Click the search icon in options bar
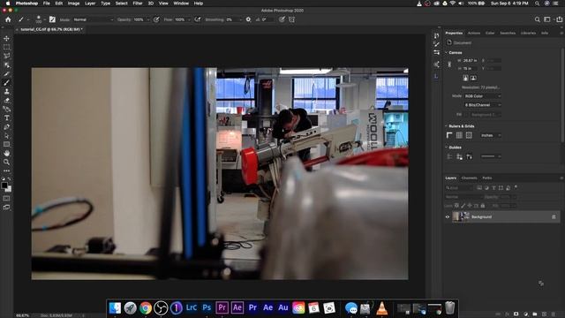Viewport: 565px width, 318px height. pos(538,19)
